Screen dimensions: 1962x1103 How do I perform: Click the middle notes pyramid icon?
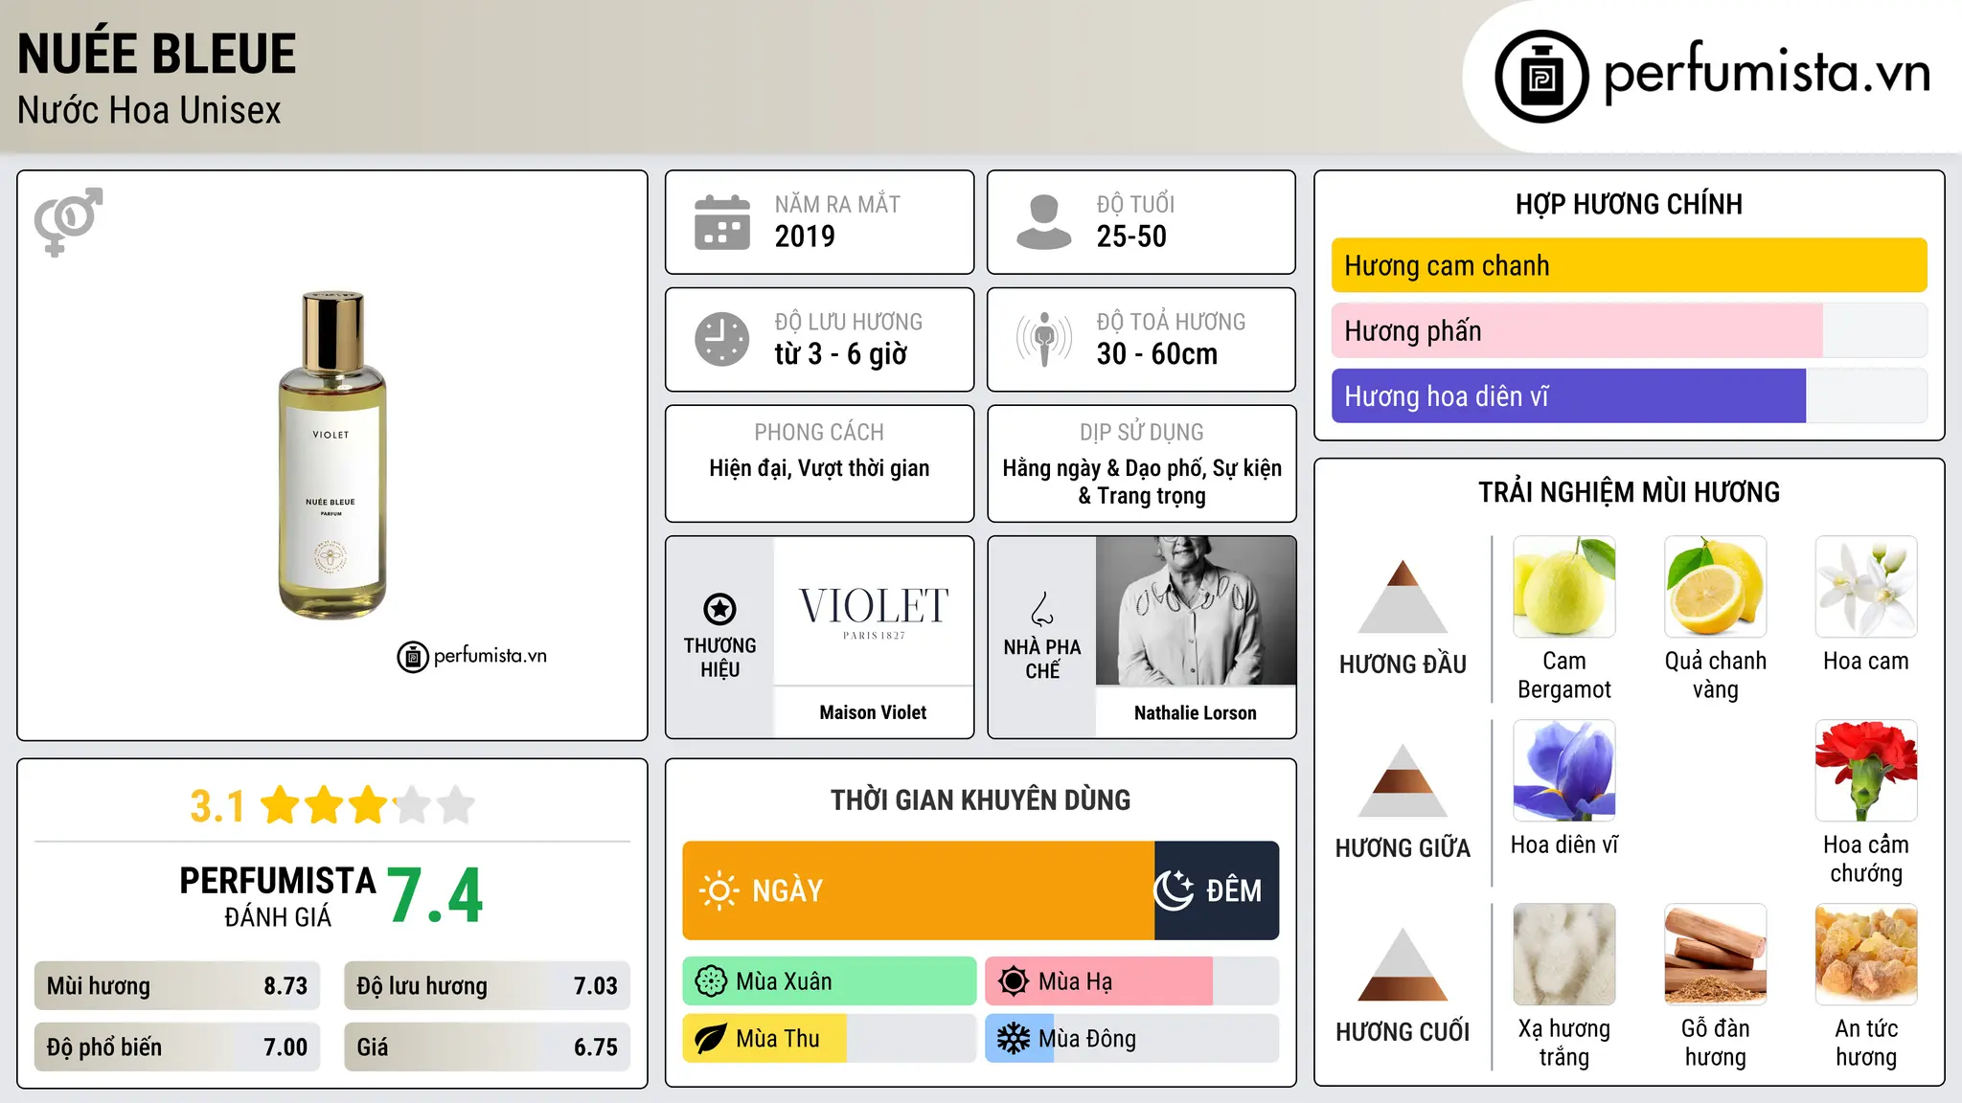click(1403, 780)
